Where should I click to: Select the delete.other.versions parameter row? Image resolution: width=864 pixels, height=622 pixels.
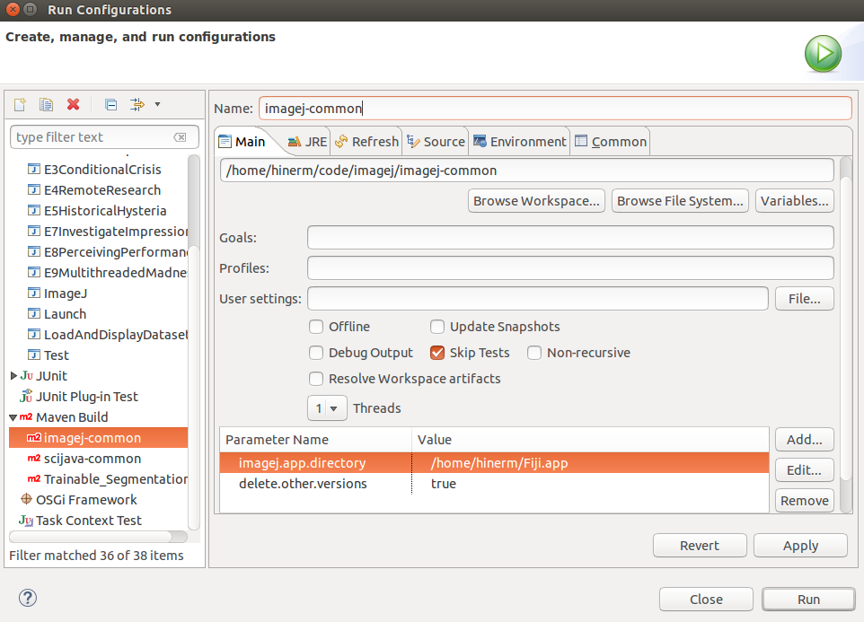point(494,484)
